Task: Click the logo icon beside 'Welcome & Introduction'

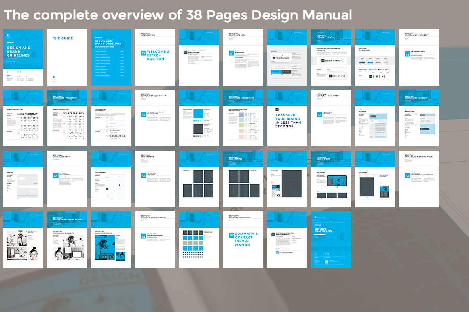Action: 143,53
